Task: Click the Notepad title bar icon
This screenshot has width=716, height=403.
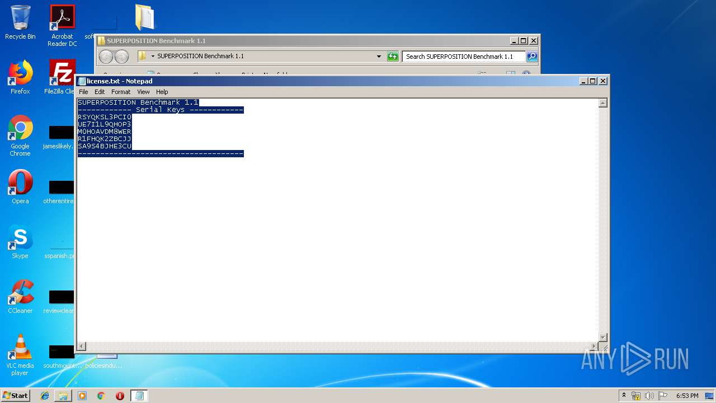Action: coord(82,81)
